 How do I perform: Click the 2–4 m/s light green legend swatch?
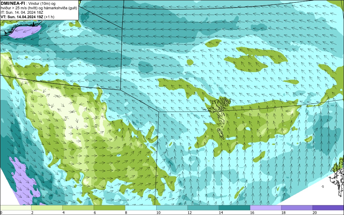pyautogui.click(x=47, y=208)
